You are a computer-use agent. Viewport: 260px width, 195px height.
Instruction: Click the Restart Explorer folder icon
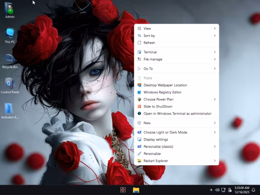point(139,160)
